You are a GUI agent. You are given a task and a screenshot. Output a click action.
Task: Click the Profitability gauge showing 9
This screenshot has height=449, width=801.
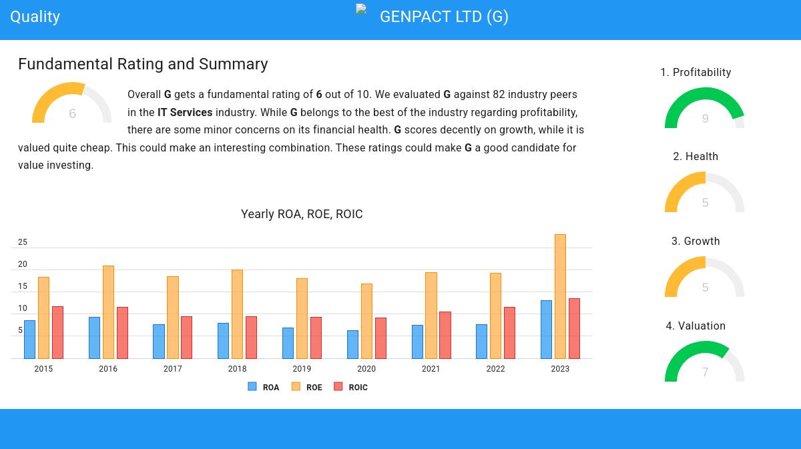coord(705,108)
